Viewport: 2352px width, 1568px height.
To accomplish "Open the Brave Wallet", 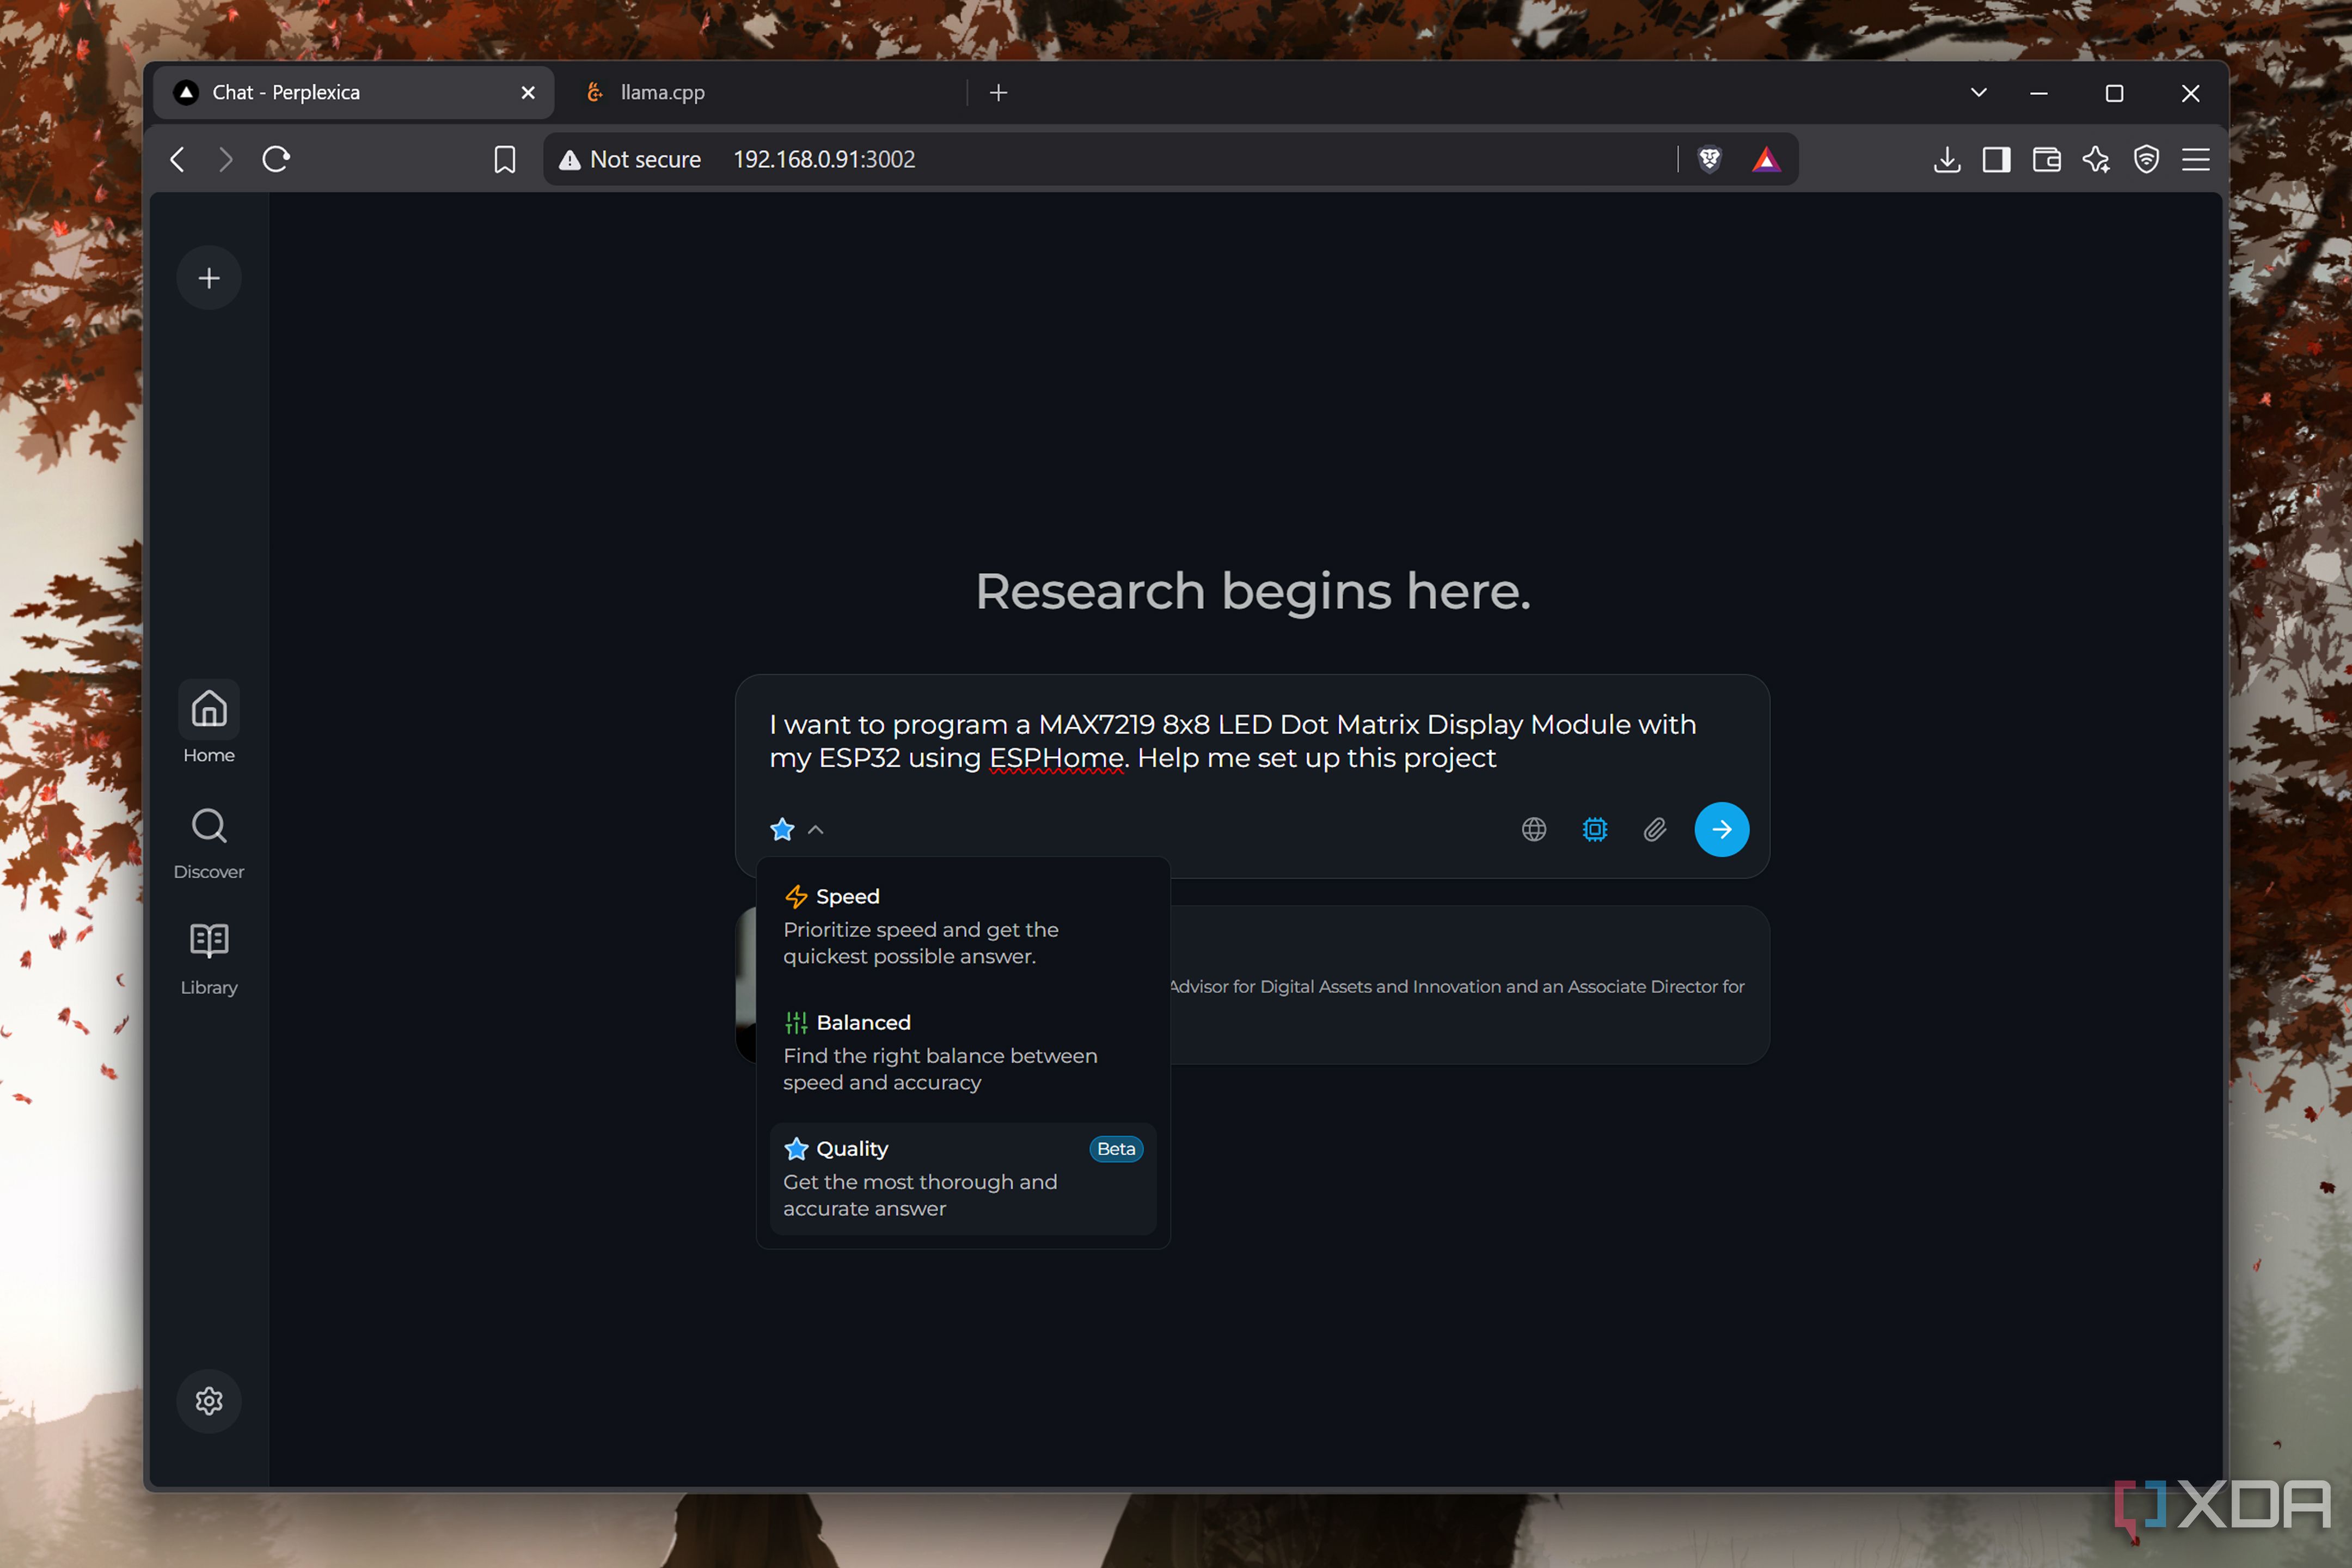I will 2047,159.
